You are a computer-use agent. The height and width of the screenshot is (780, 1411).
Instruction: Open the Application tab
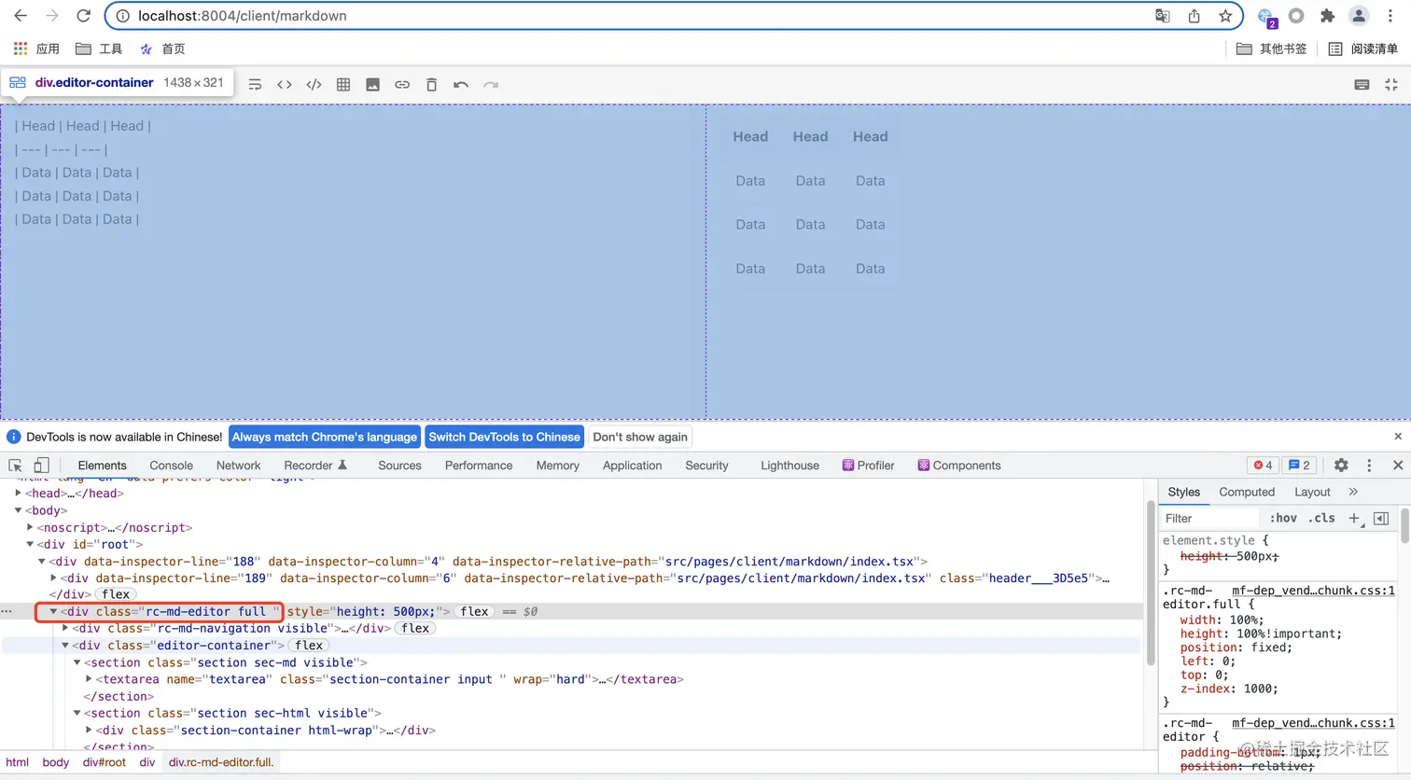(632, 466)
